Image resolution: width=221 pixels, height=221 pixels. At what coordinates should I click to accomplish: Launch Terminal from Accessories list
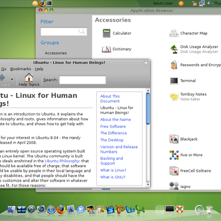pos(183,81)
